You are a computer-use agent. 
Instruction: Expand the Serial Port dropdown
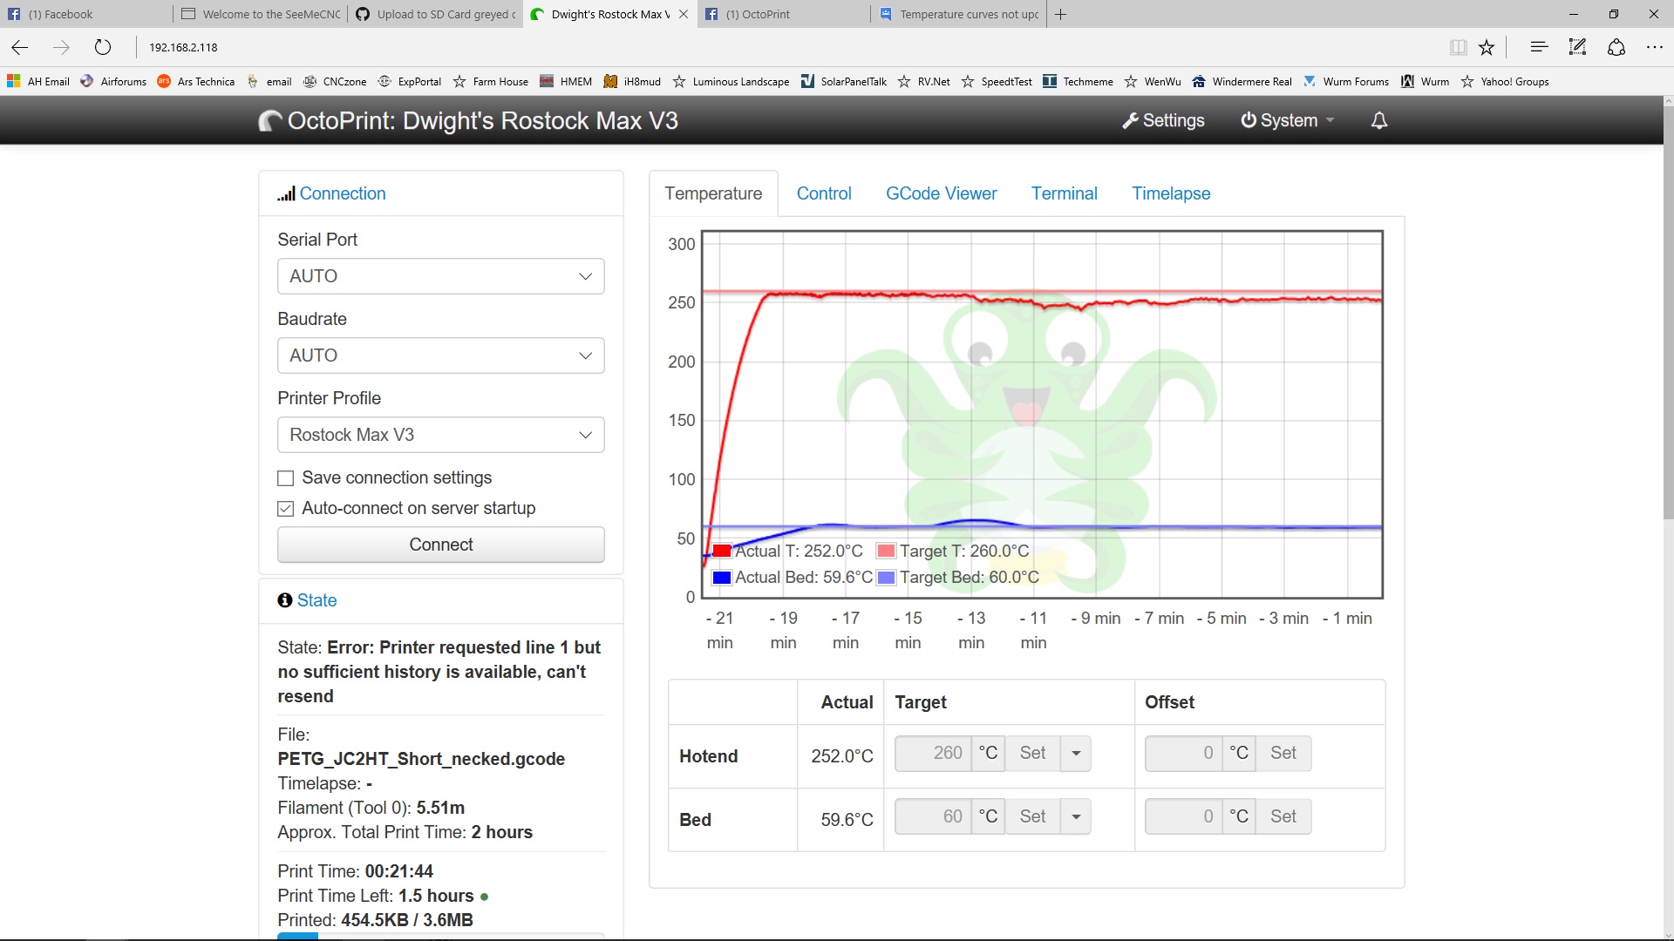(440, 276)
